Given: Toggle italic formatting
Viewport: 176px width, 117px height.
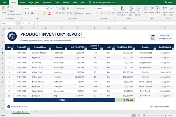Looking at the screenshot, I should pos(28,13).
